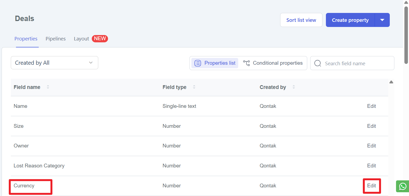The image size is (409, 196).
Task: Click the Sort list view button
Action: tap(301, 20)
